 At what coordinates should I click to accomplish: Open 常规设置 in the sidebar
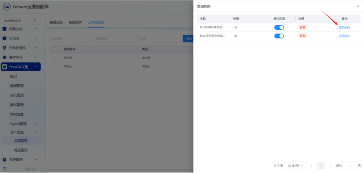pos(17,114)
